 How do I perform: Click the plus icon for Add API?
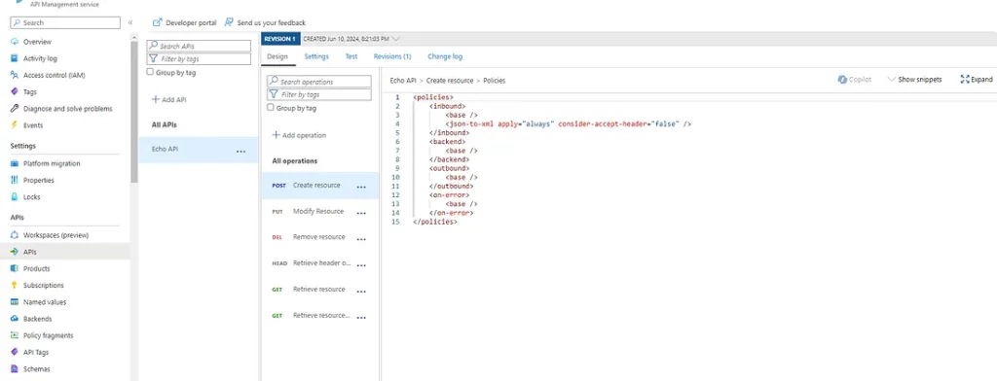[x=155, y=100]
